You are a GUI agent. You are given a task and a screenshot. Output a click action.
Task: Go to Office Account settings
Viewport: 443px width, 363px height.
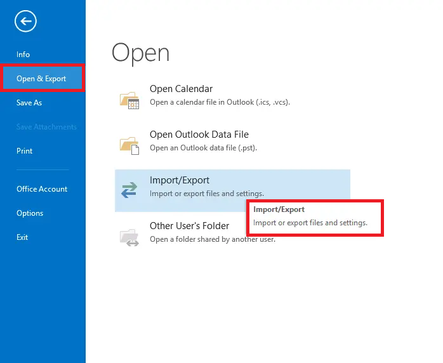click(42, 189)
